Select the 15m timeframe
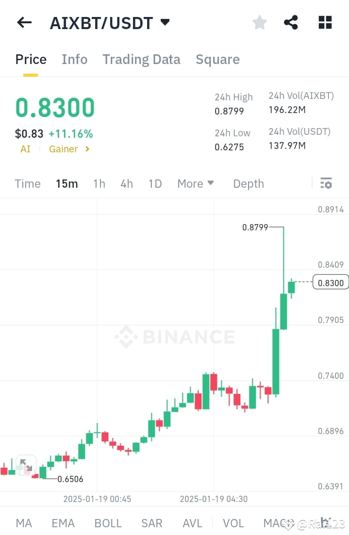The width and height of the screenshot is (349, 535). point(66,183)
